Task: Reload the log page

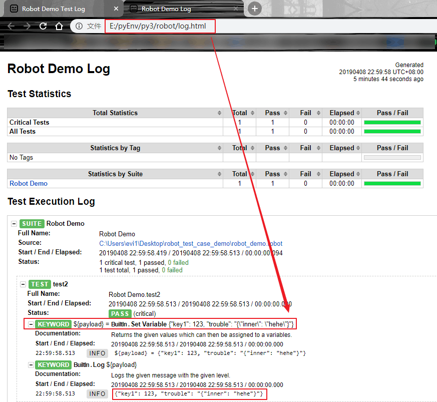Action: tap(43, 26)
